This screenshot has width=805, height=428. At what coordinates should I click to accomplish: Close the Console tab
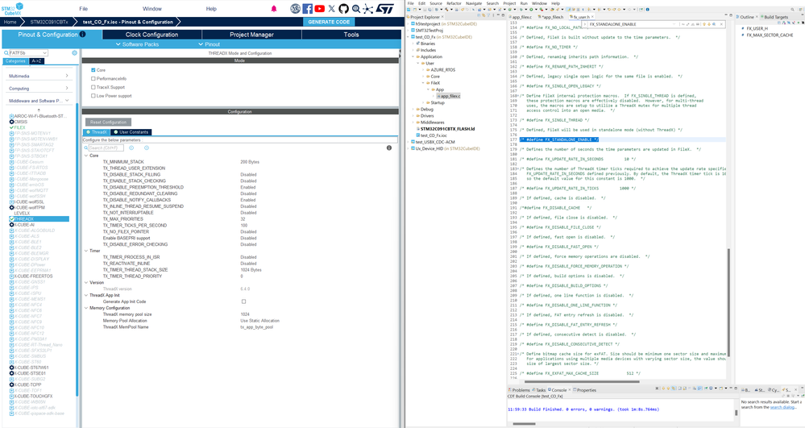coord(570,390)
